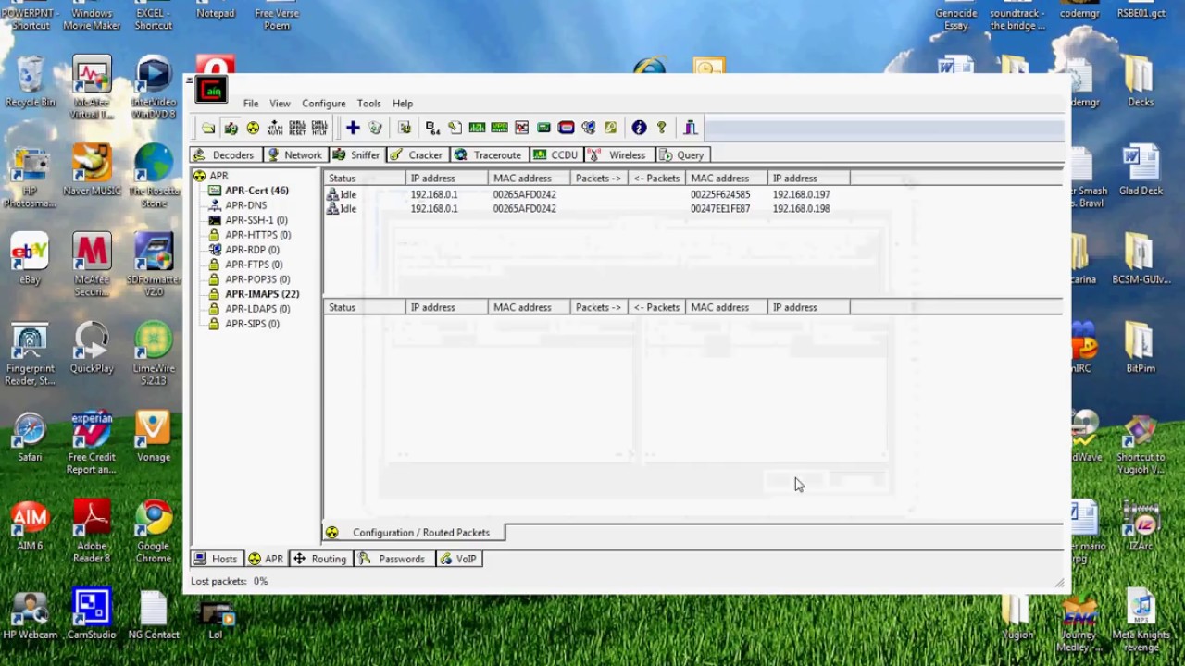The height and width of the screenshot is (666, 1185).
Task: Open the Help menu
Action: [402, 104]
